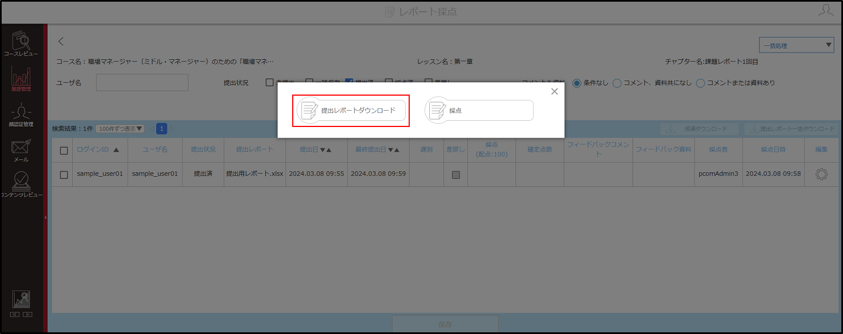Sort by the 最終提出日 column header
This screenshot has width=843, height=334.
click(378, 150)
